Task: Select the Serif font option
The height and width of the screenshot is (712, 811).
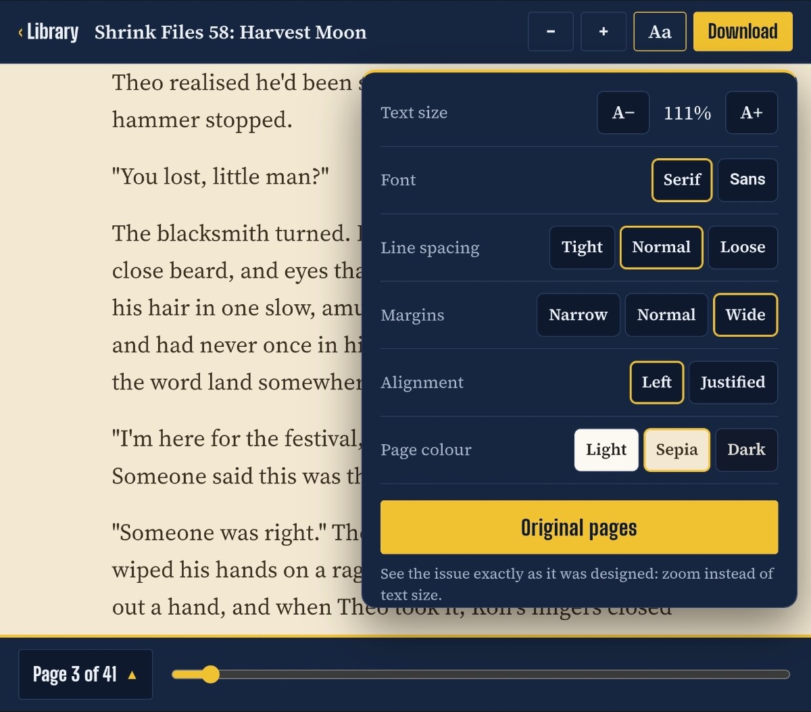Action: [682, 180]
